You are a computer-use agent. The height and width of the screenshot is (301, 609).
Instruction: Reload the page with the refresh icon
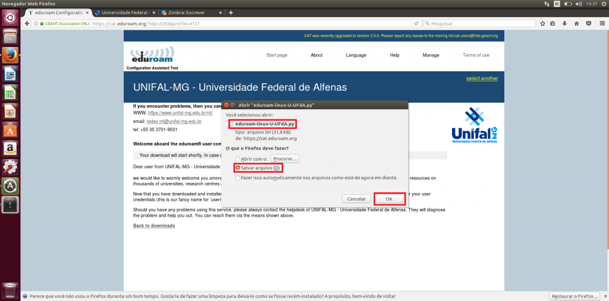coord(416,23)
